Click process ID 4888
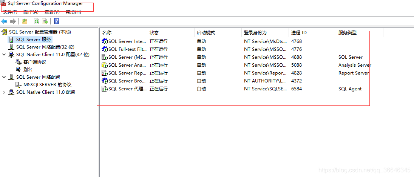414x177 pixels. 297,57
